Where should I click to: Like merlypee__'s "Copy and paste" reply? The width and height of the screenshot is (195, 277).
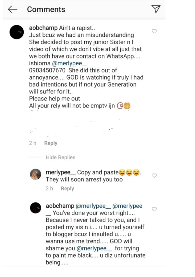pyautogui.click(x=154, y=176)
